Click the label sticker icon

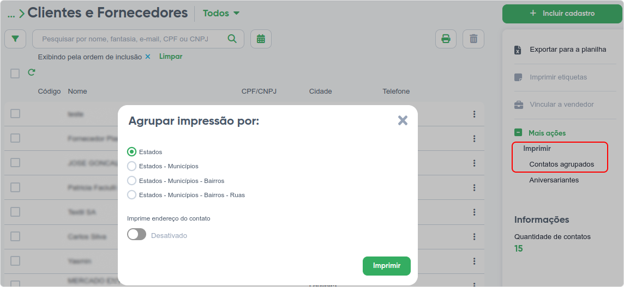[518, 77]
